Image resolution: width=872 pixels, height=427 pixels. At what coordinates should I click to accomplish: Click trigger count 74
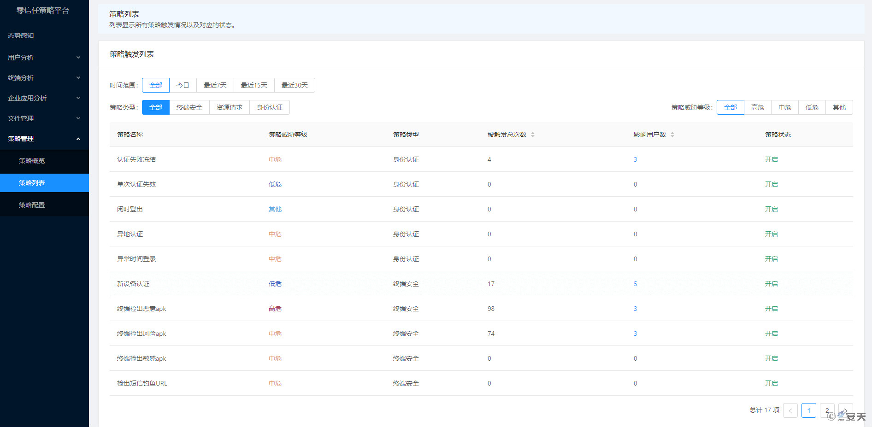point(491,333)
